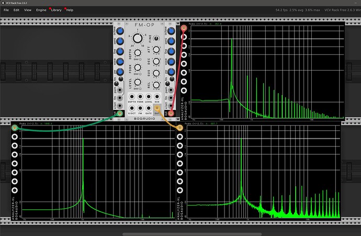Open the Edit menu
Screen dimensions: 361x236
tap(16, 10)
